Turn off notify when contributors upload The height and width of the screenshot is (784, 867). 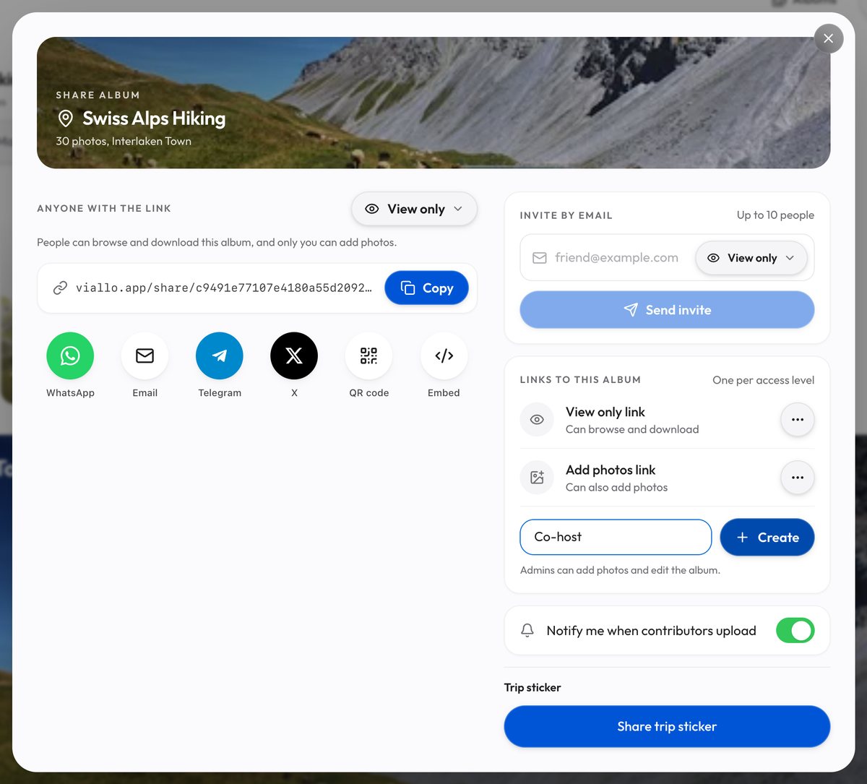click(x=795, y=631)
